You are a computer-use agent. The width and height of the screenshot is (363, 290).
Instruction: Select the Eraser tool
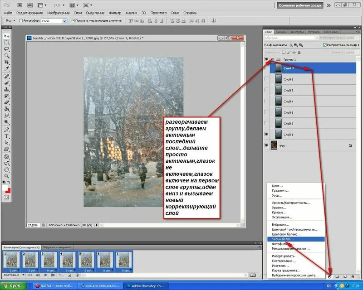(x=6, y=102)
